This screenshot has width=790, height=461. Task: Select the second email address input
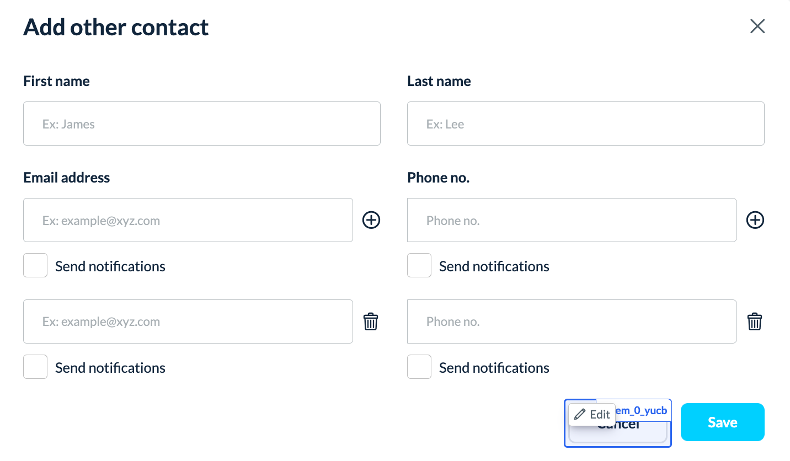pos(188,321)
